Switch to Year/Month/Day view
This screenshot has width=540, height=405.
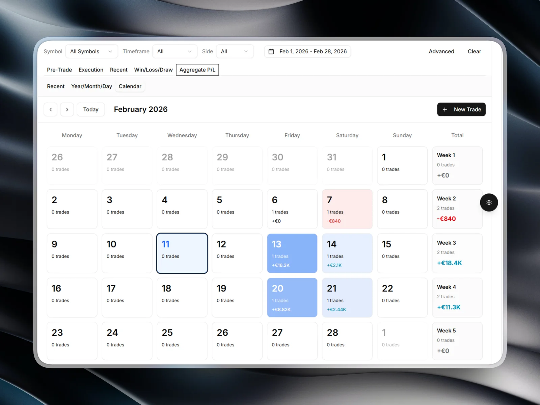pyautogui.click(x=91, y=86)
